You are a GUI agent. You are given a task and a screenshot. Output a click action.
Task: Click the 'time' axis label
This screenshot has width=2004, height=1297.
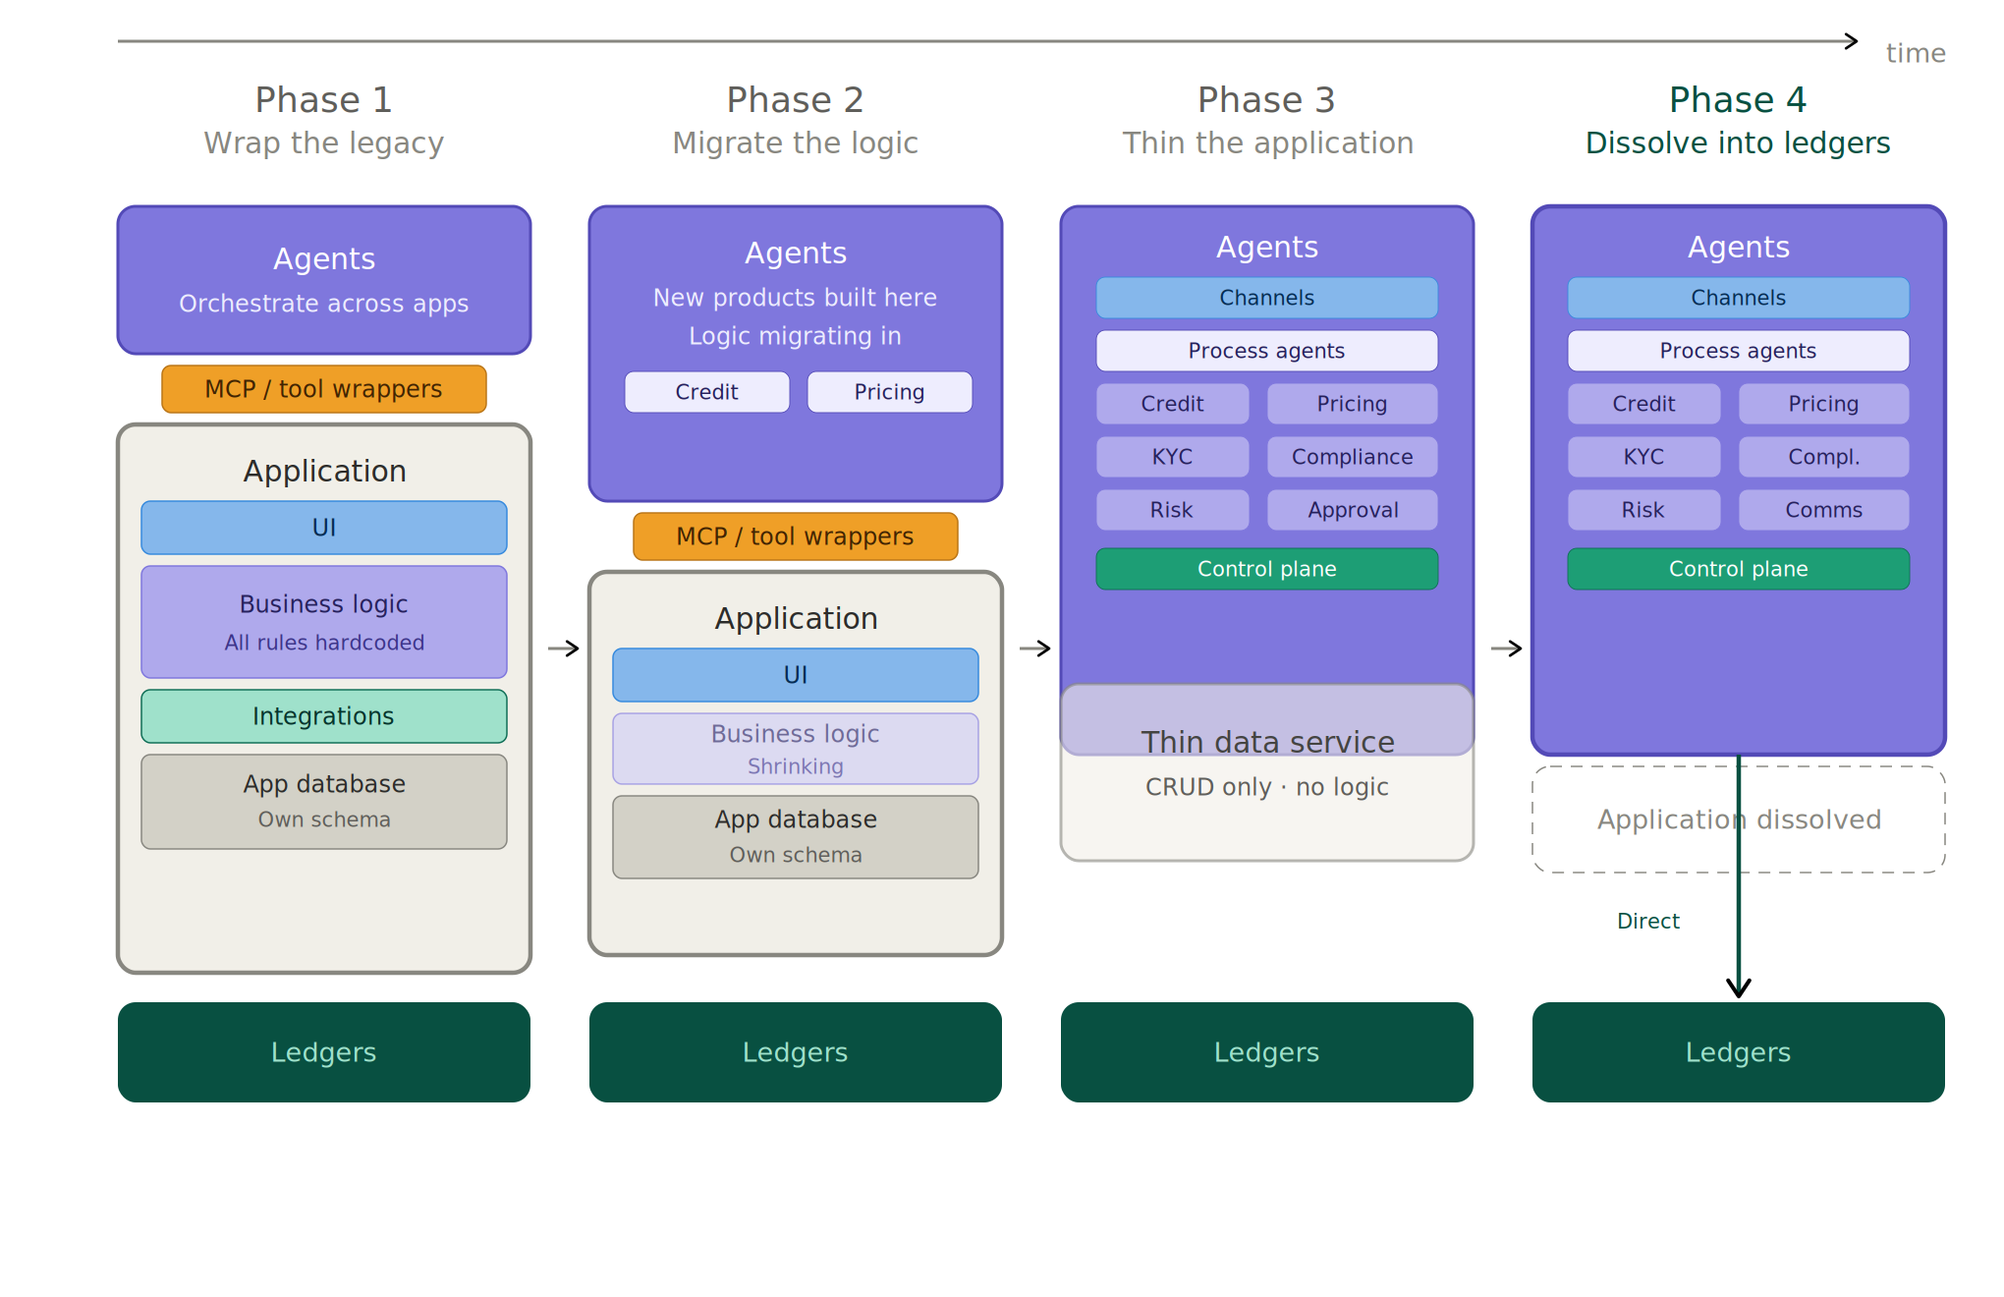tap(1916, 53)
